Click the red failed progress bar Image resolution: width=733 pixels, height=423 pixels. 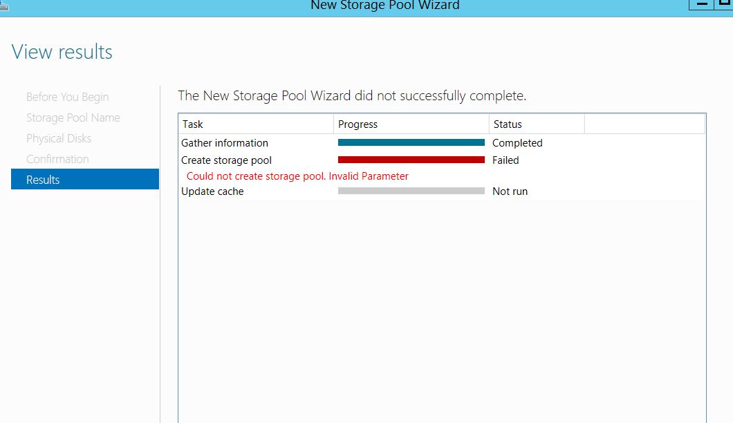coord(411,160)
